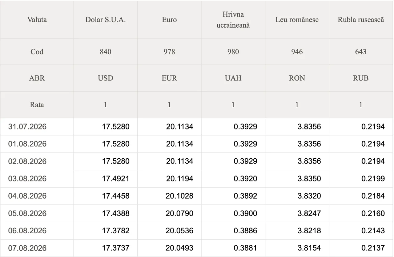The width and height of the screenshot is (394, 257).
Task: Select the Euro column header
Action: (169, 20)
